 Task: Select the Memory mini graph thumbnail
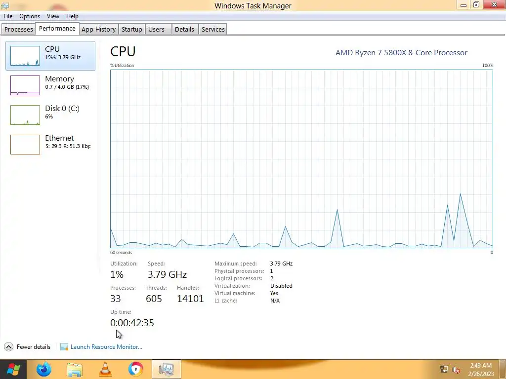click(25, 85)
